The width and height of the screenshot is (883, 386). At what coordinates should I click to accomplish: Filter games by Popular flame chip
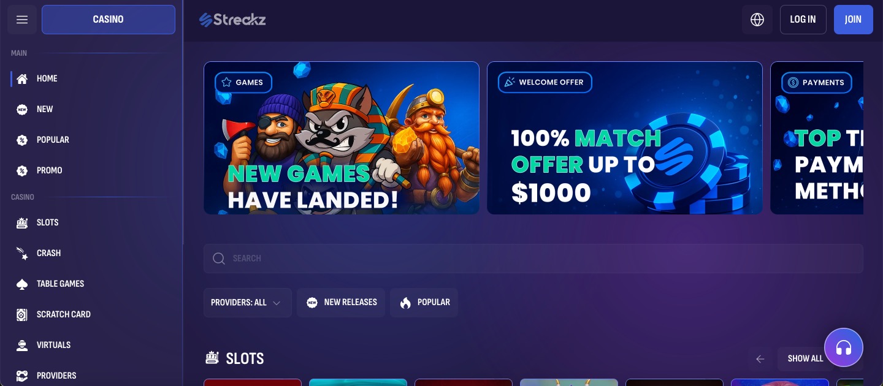pos(424,303)
